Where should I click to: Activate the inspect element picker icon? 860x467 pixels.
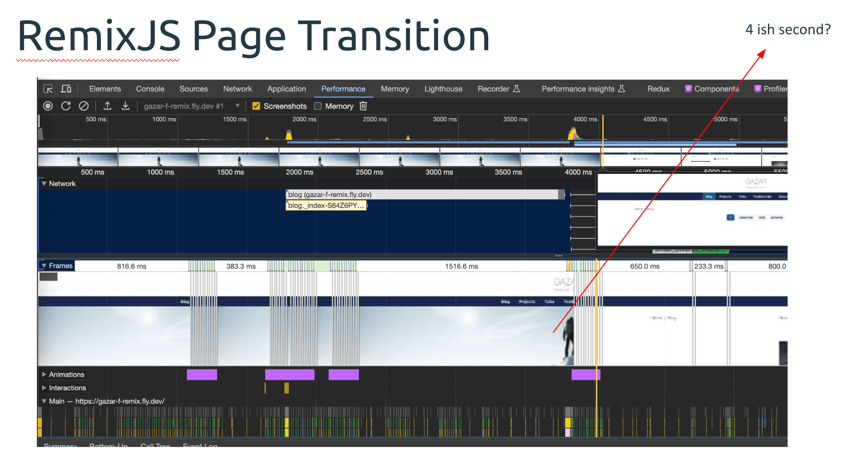coord(48,89)
